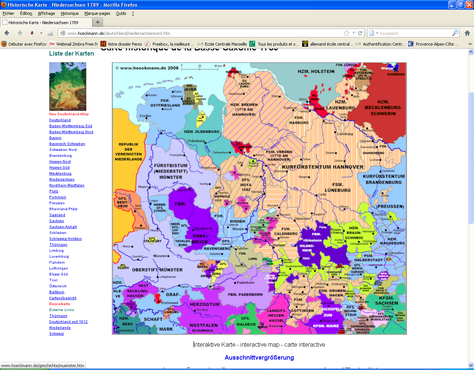
Task: Open the URL history dropdown arrow
Action: point(354,33)
